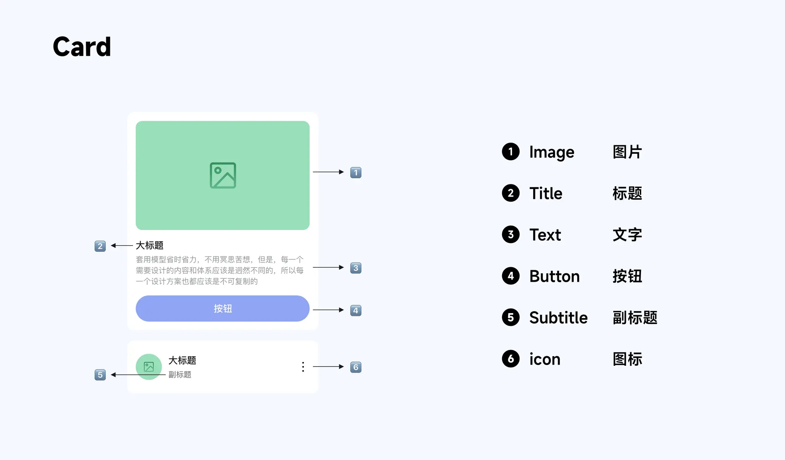Image resolution: width=785 pixels, height=460 pixels.
Task: Click annotation badge number 3
Action: (x=356, y=268)
